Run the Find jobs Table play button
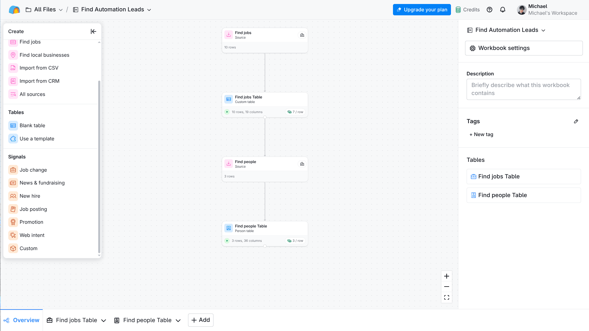 (227, 112)
